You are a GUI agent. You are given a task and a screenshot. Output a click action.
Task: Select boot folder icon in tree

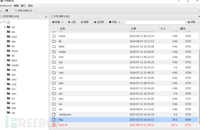(x=8, y=36)
